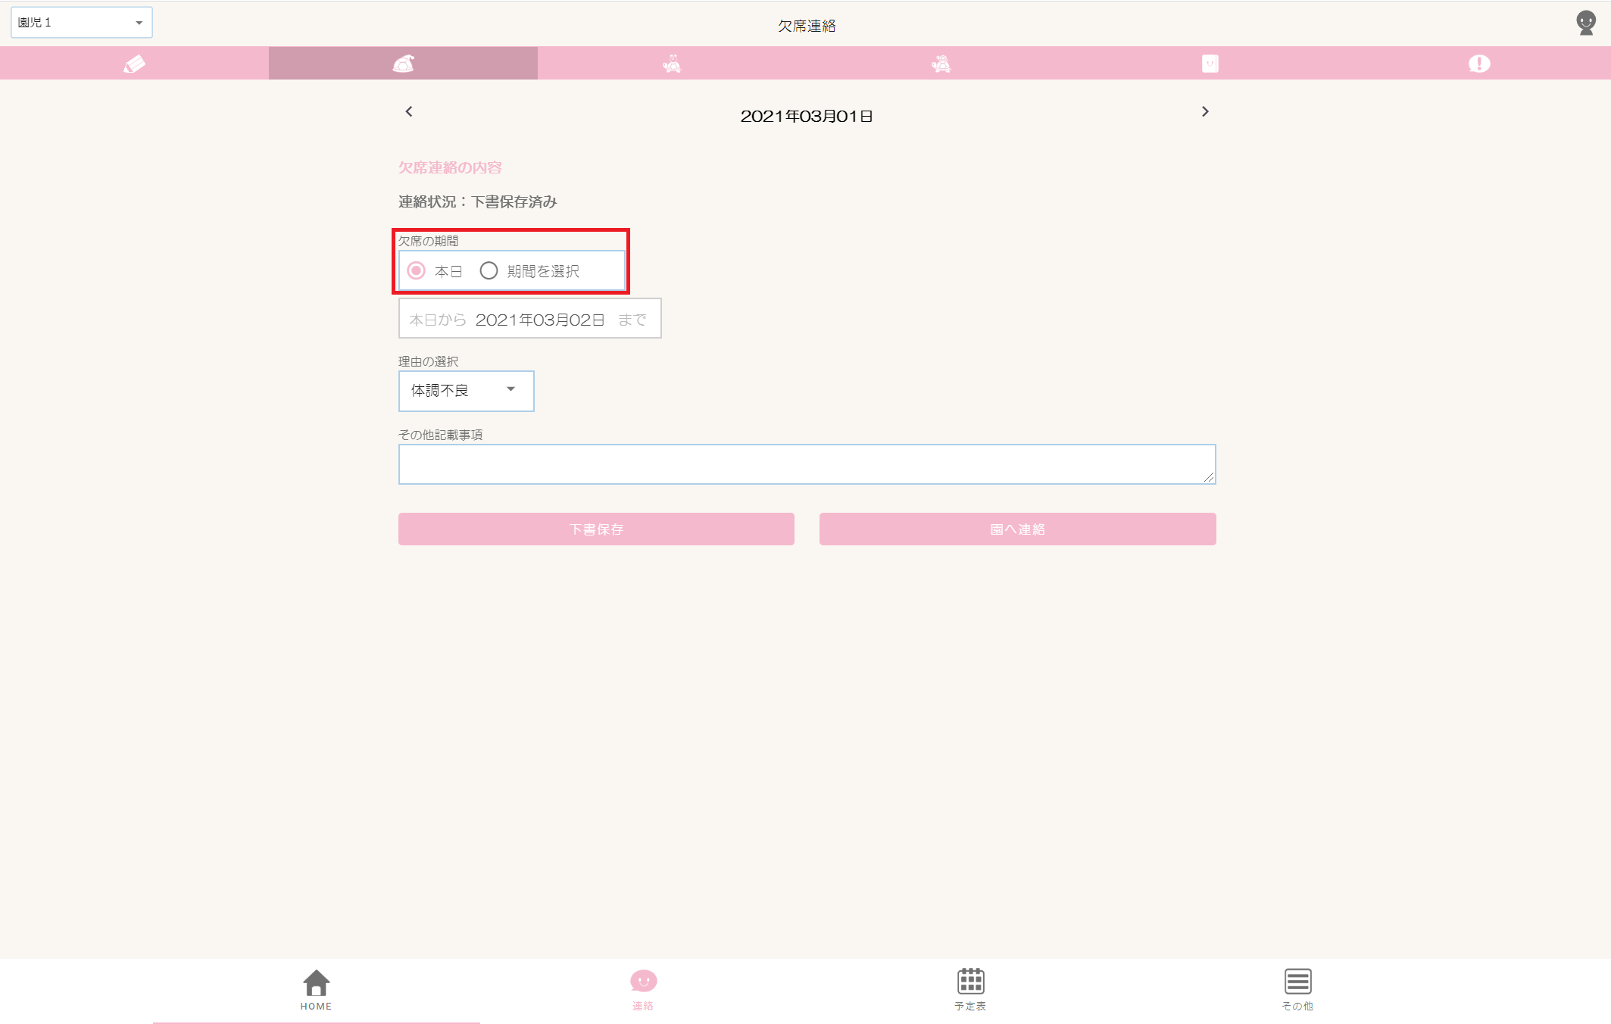Click the date heading 2021年03月01日
Viewport: 1611px width, 1024px height.
click(x=807, y=116)
